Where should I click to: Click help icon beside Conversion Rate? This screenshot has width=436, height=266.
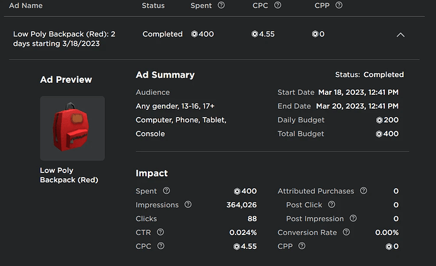tap(346, 233)
